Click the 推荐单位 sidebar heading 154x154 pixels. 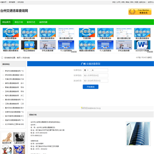(x=6, y=64)
